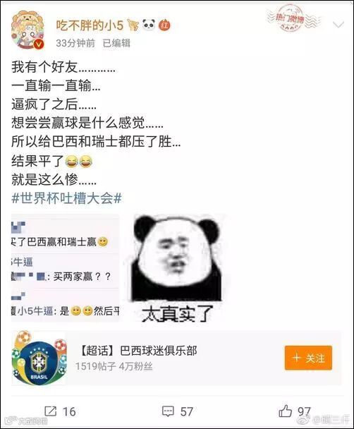
Task: View the comment screenshot thumbnail image
Action: pos(66,268)
